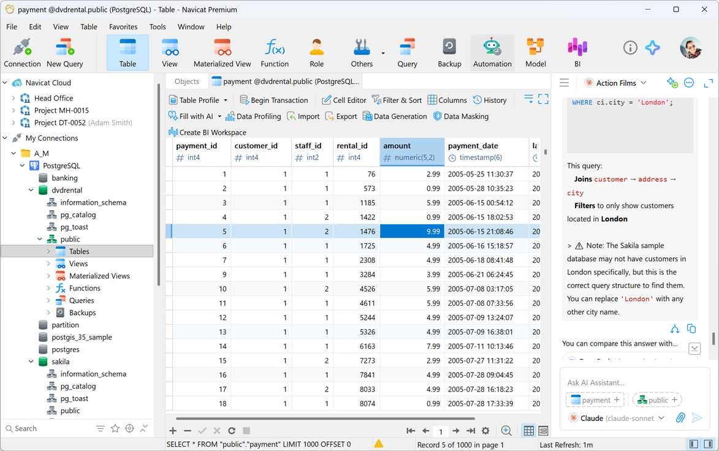Expand the Views tree node
The height and width of the screenshot is (451, 719).
(x=48, y=263)
